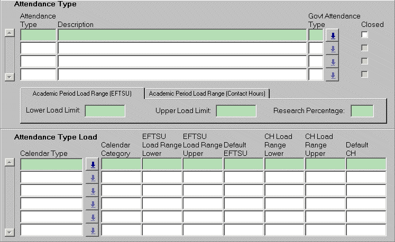Switch to Academic Period Load Range (Contact Hours) tab
The image size is (395, 242).
[x=207, y=94]
